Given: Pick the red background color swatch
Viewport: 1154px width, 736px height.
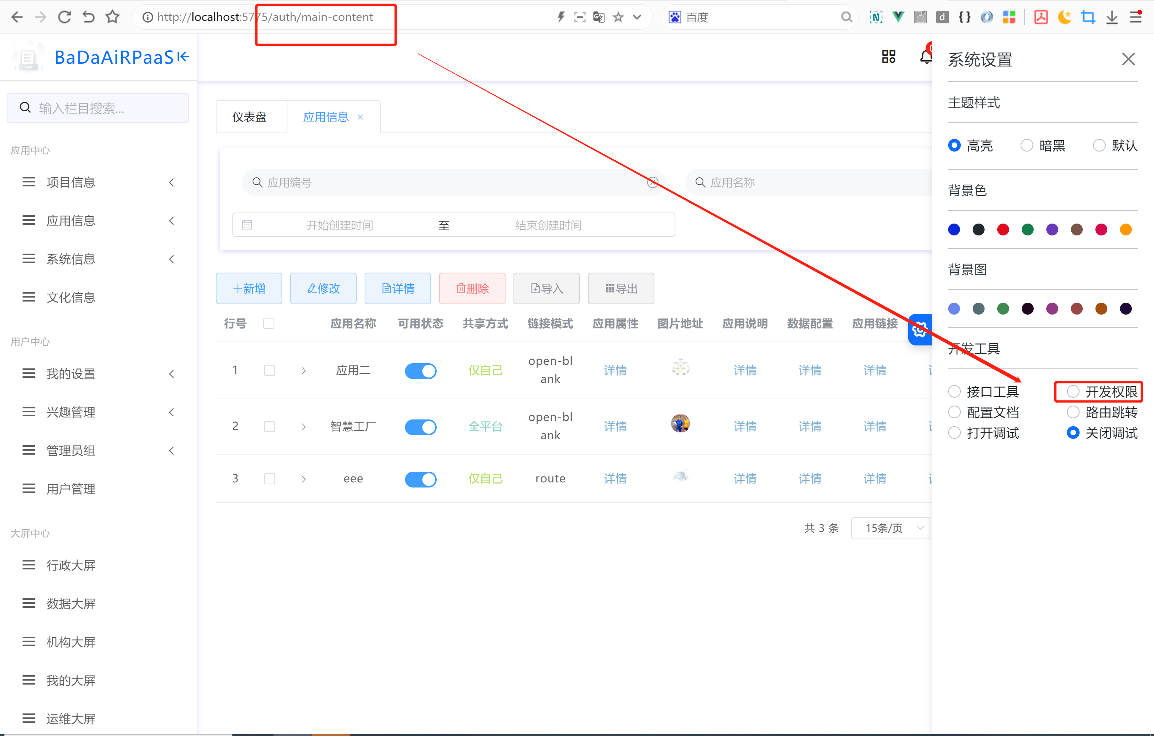Looking at the screenshot, I should pos(1003,230).
